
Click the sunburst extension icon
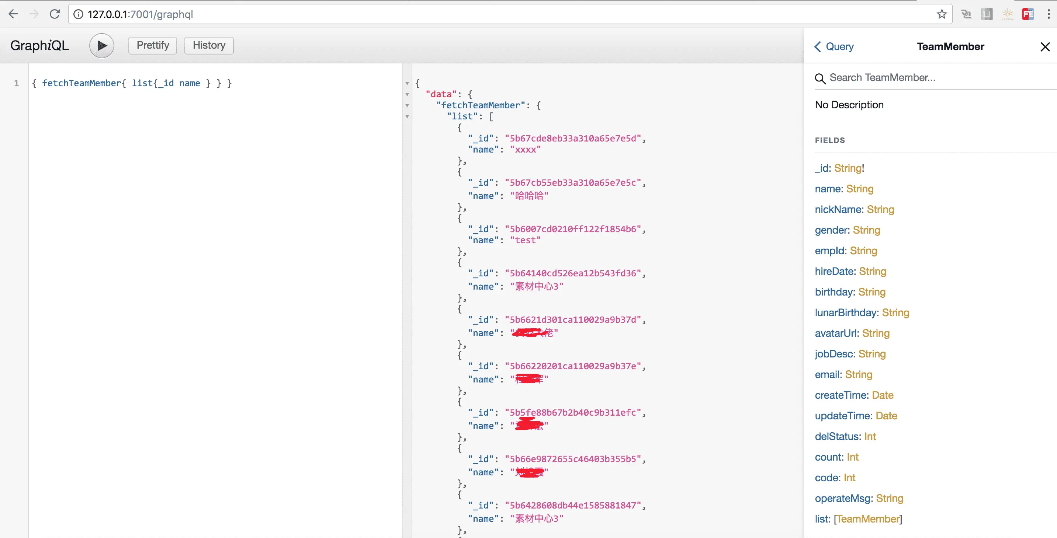click(x=1007, y=14)
